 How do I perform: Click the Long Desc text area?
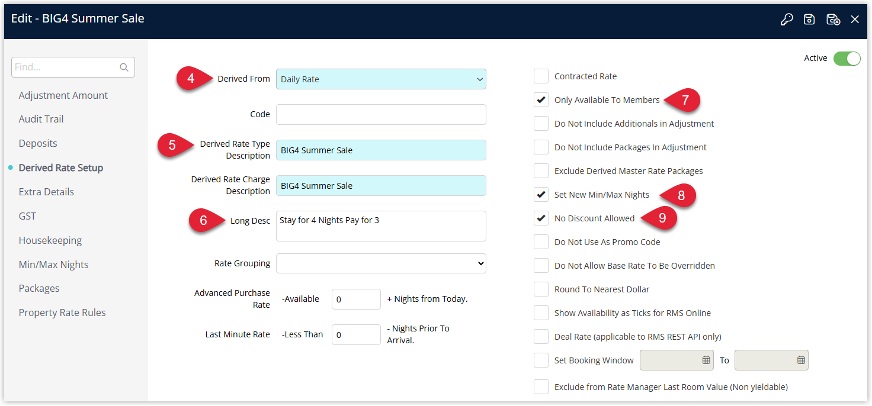click(x=381, y=226)
